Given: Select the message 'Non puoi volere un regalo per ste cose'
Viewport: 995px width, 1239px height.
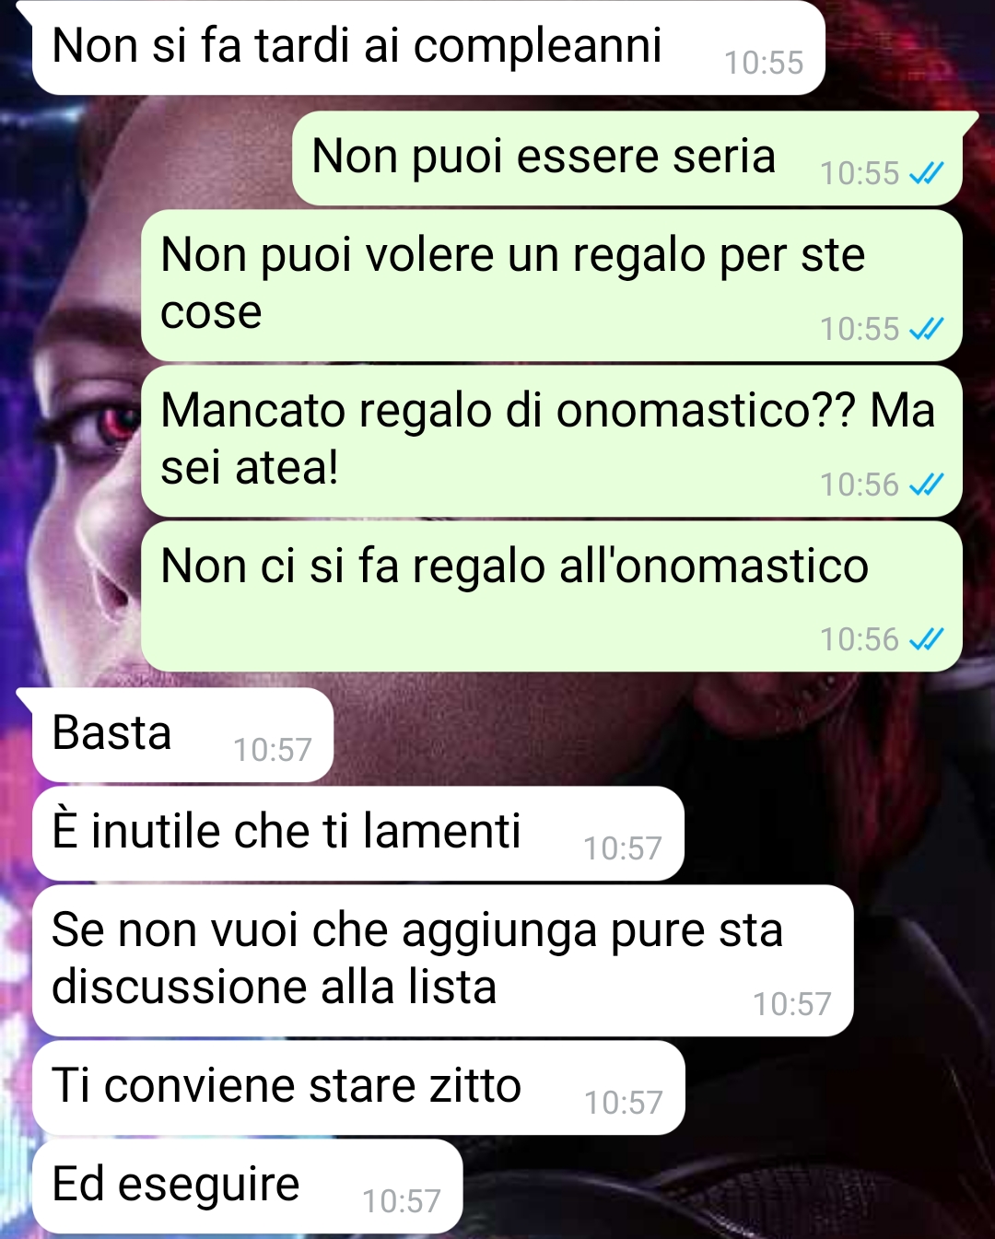Looking at the screenshot, I should [x=552, y=285].
